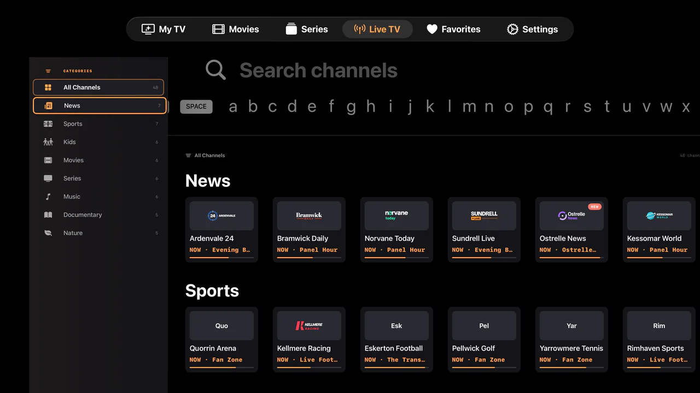The image size is (700, 393).
Task: Click the Kessomar World channel title
Action: (654, 239)
